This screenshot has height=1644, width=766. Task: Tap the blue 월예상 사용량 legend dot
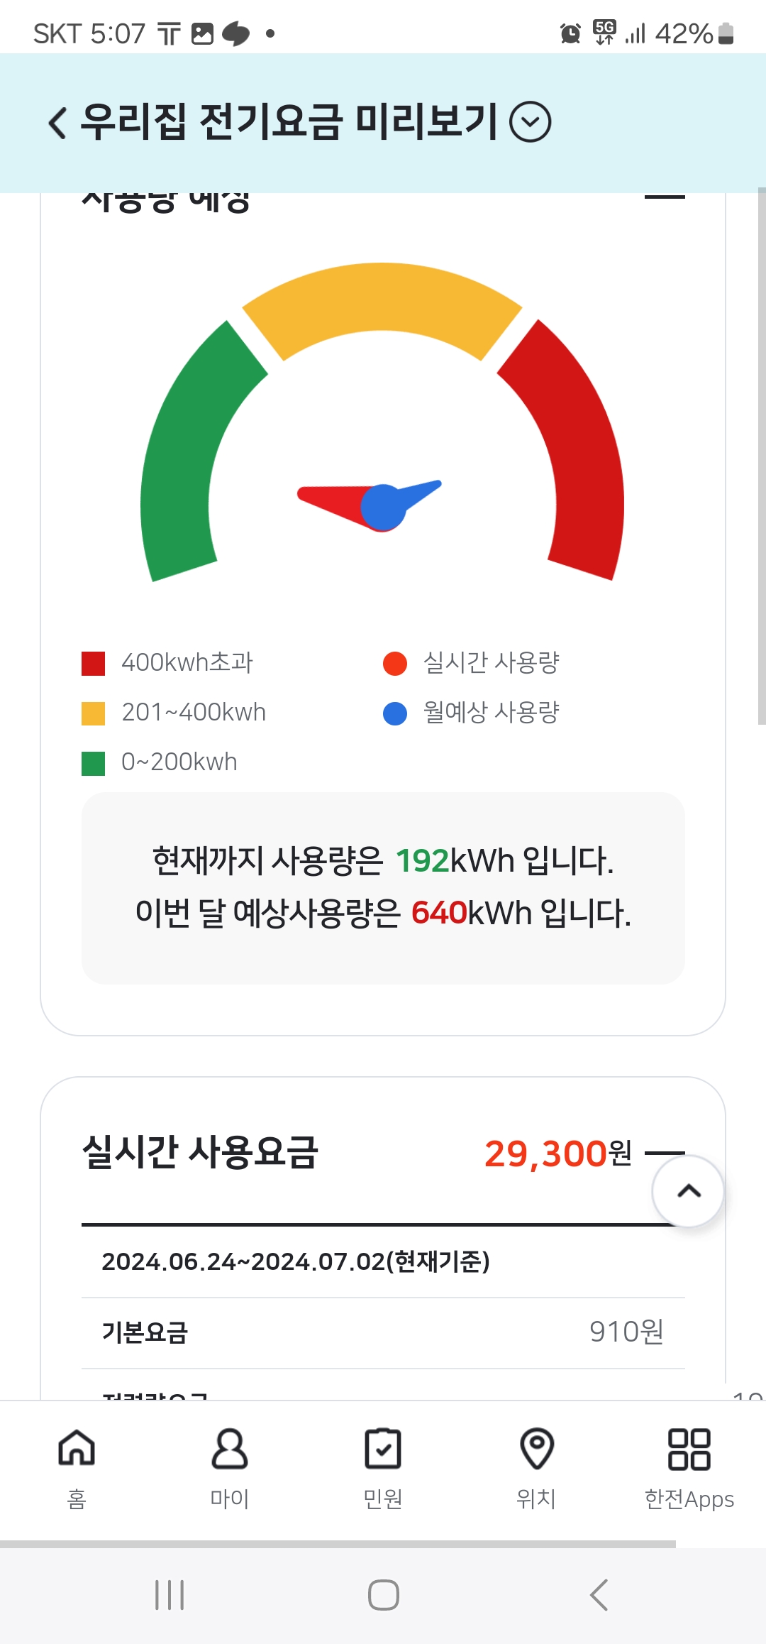click(395, 713)
